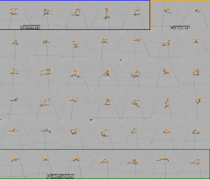
Task: Select the second quadruped above Quadrupeds label
Action: [x=46, y=159]
